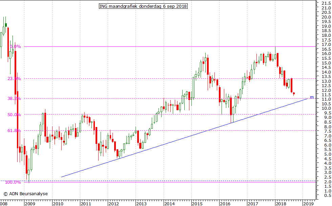Click the '2015' year label on the x-axis
332x206 pixels.
197,204
